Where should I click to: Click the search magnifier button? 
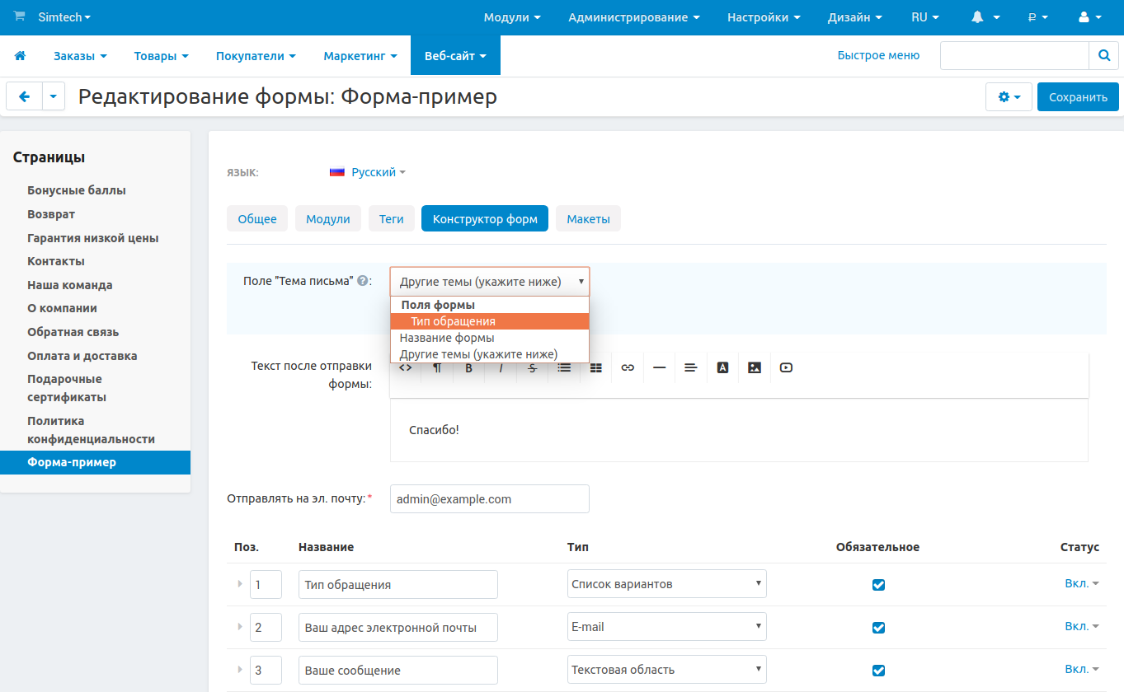(x=1103, y=56)
